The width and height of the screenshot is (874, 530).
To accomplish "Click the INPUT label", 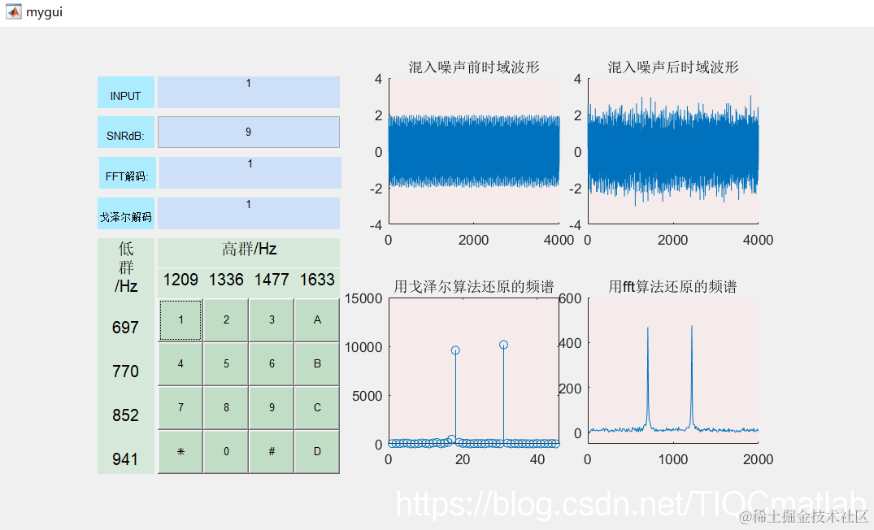I will click(126, 92).
